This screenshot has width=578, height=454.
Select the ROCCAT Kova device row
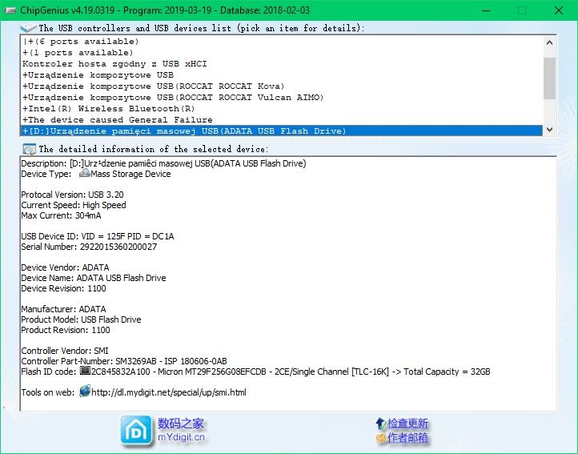coord(282,86)
